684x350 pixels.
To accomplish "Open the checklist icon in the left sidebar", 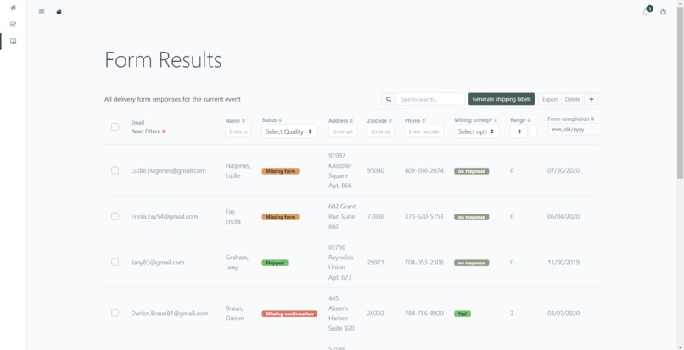I will point(13,25).
